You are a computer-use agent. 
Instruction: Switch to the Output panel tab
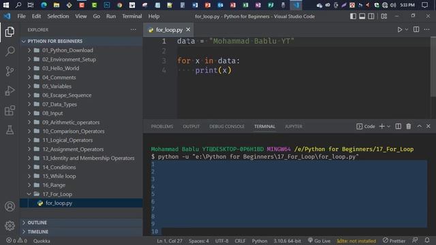(x=191, y=127)
